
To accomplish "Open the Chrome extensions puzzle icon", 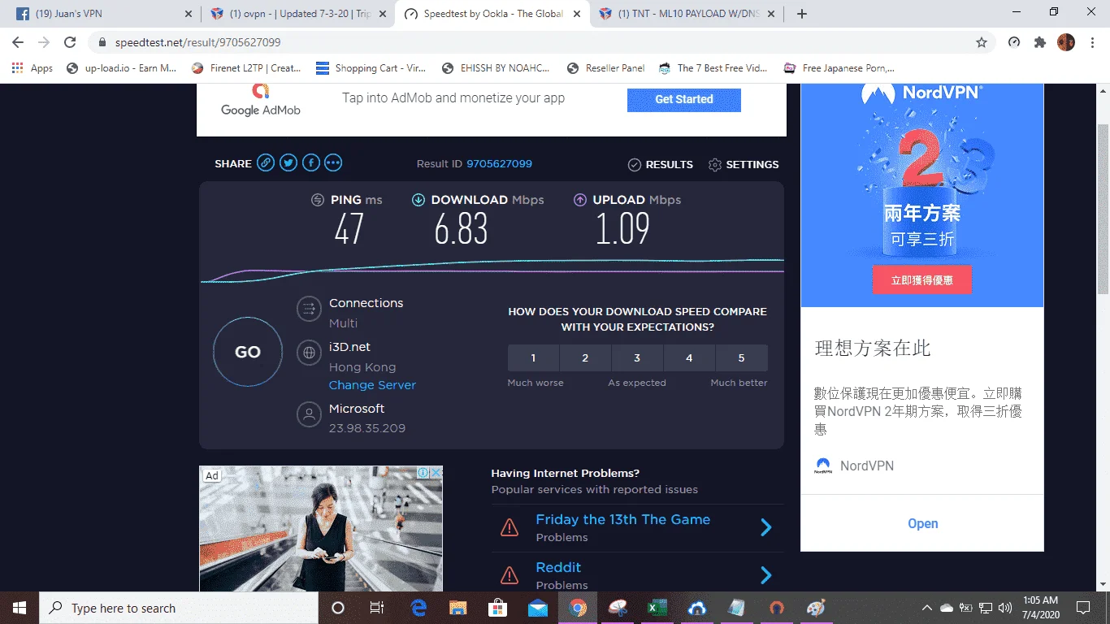I will [x=1040, y=42].
